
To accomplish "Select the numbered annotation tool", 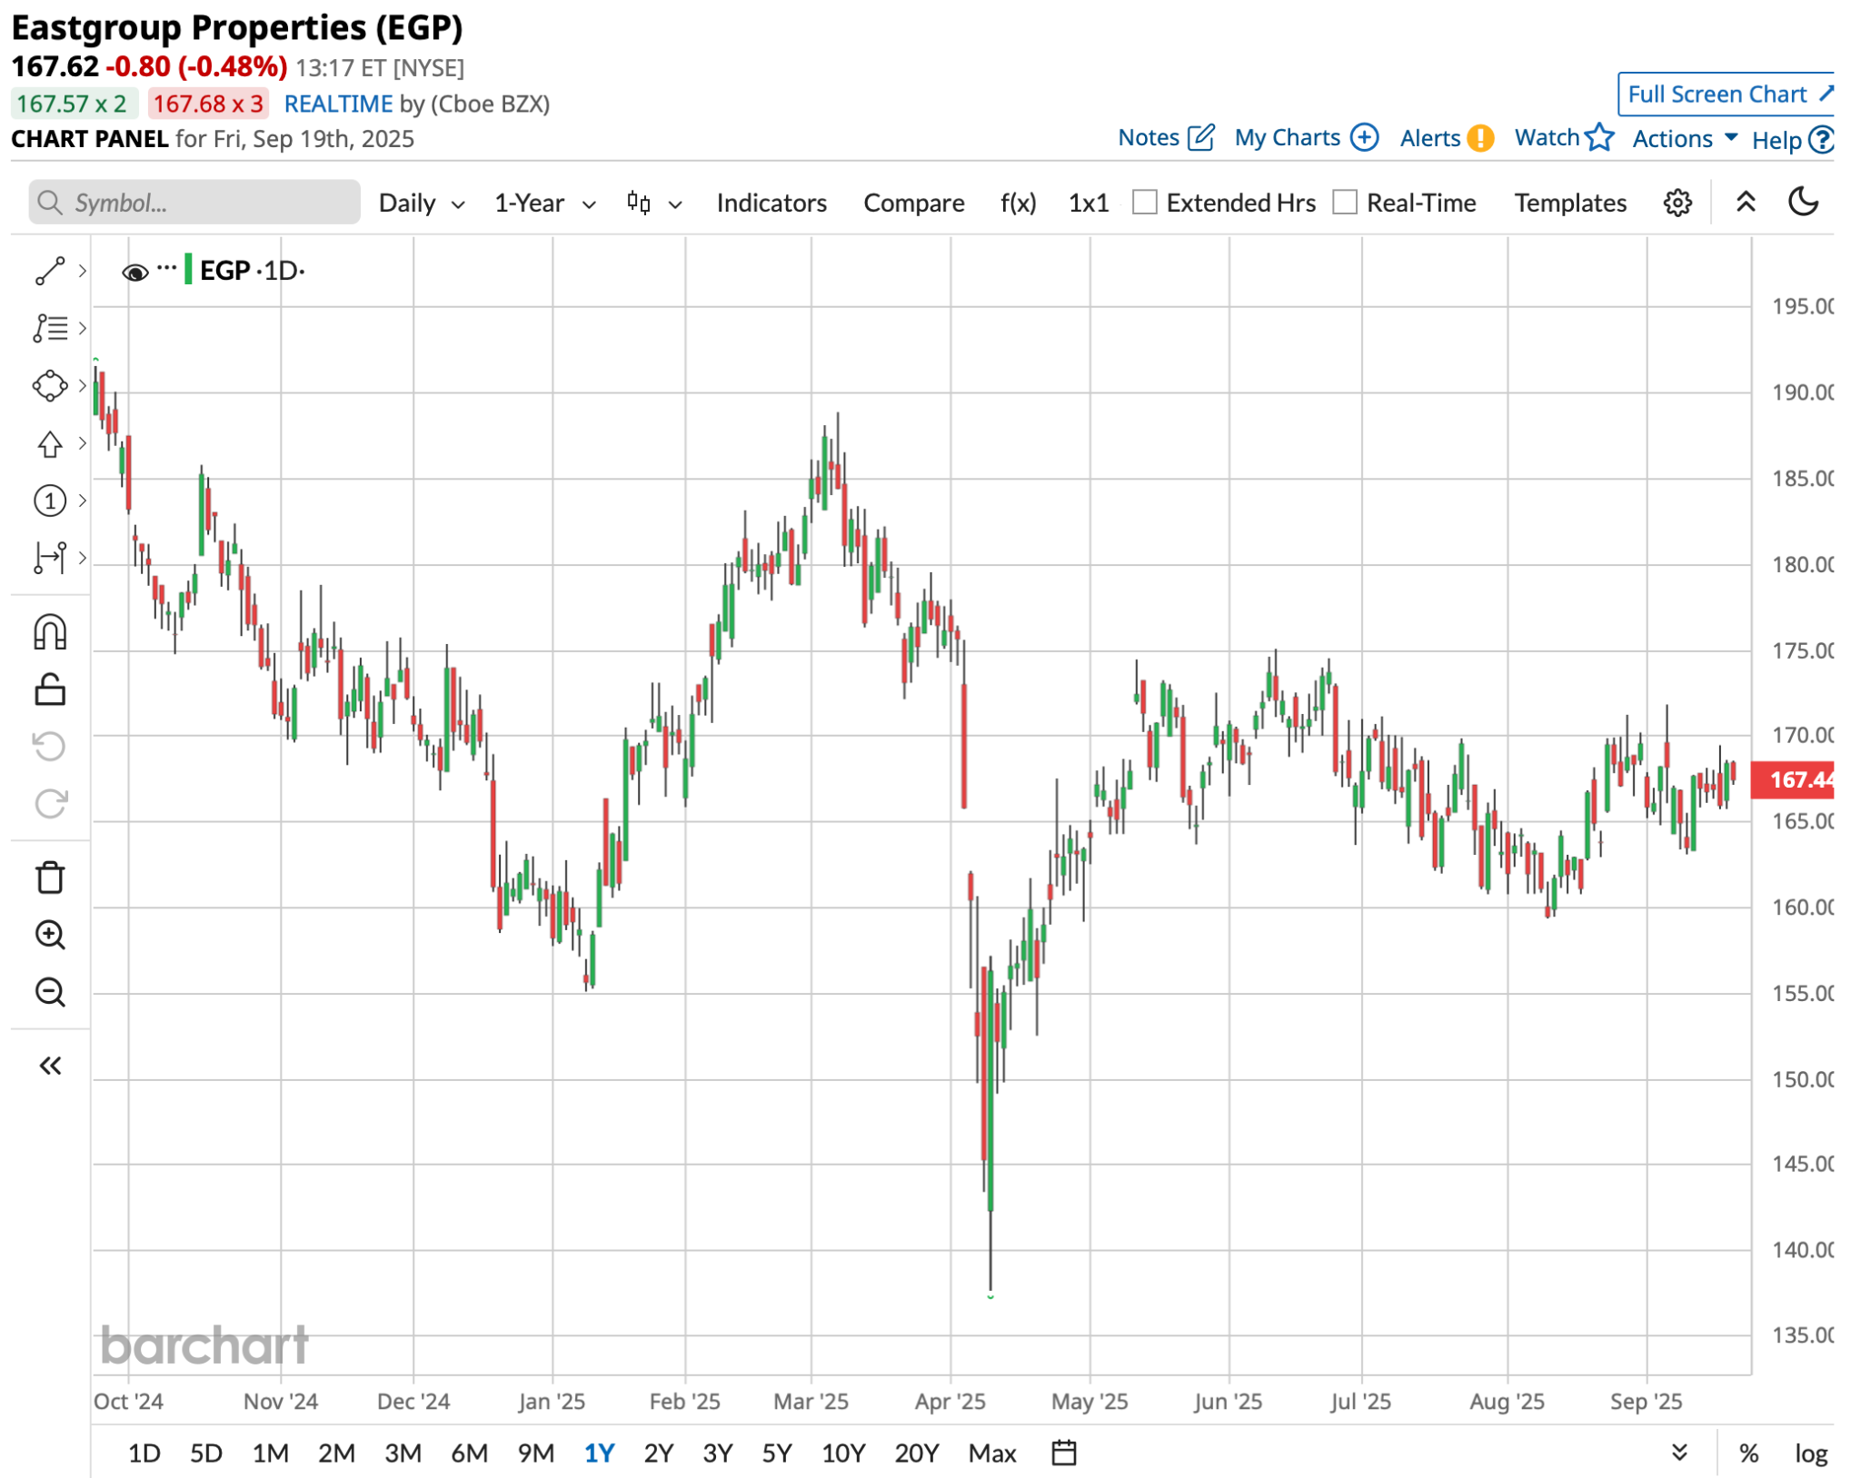I will point(50,501).
